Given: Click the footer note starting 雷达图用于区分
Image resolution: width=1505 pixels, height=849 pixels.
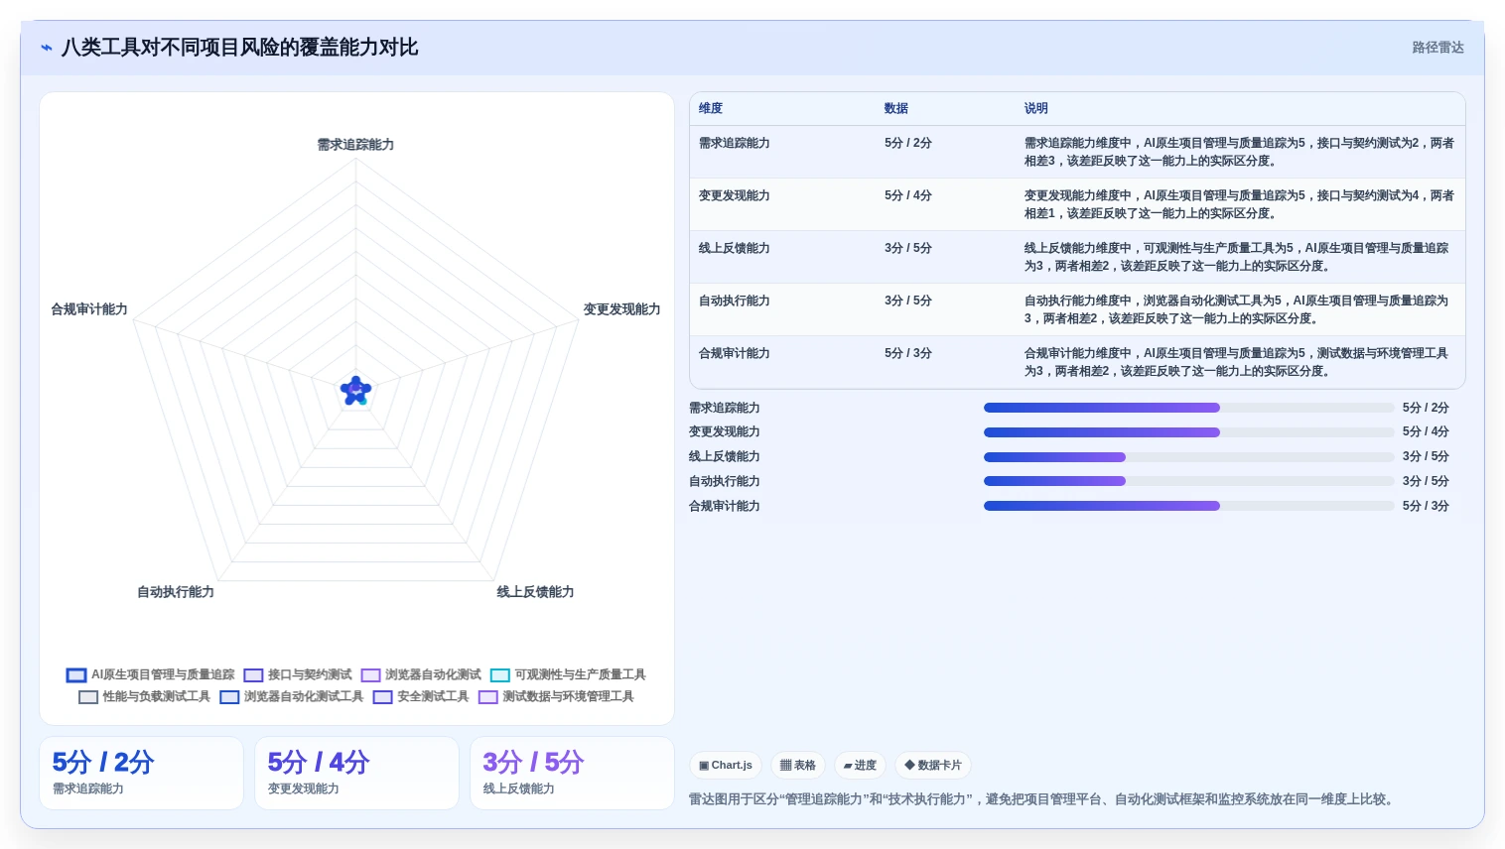Looking at the screenshot, I should [1043, 799].
